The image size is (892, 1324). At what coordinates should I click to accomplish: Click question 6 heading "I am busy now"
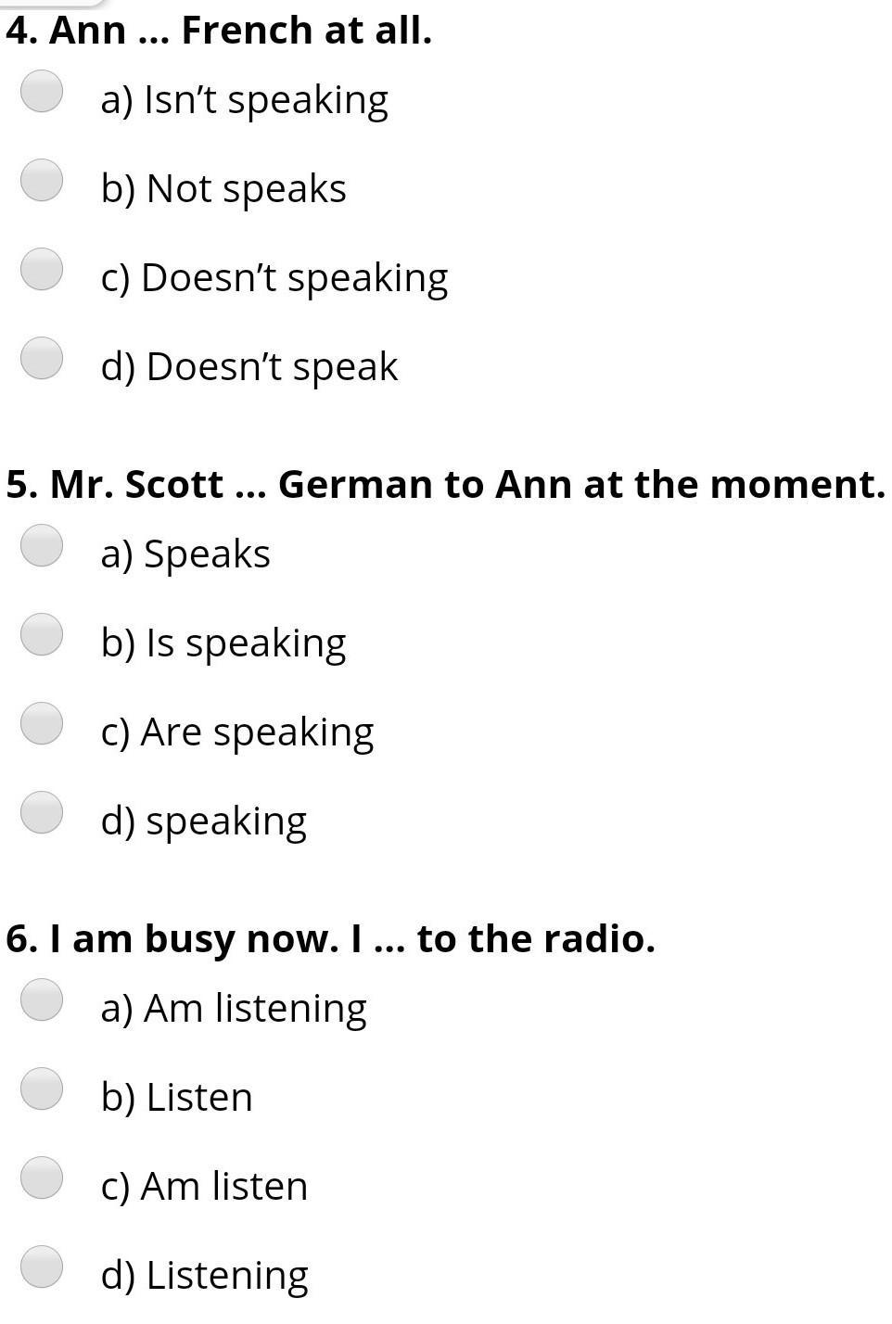330,938
